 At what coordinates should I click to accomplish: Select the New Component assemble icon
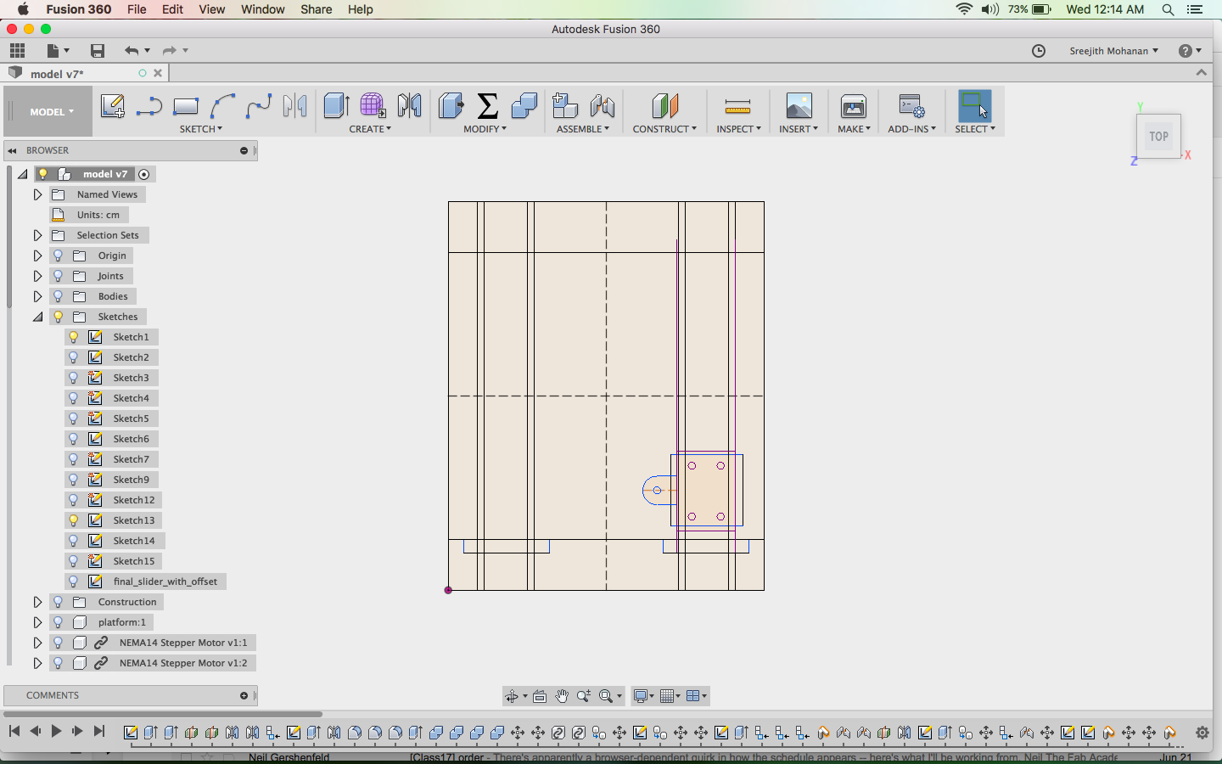[x=565, y=106]
